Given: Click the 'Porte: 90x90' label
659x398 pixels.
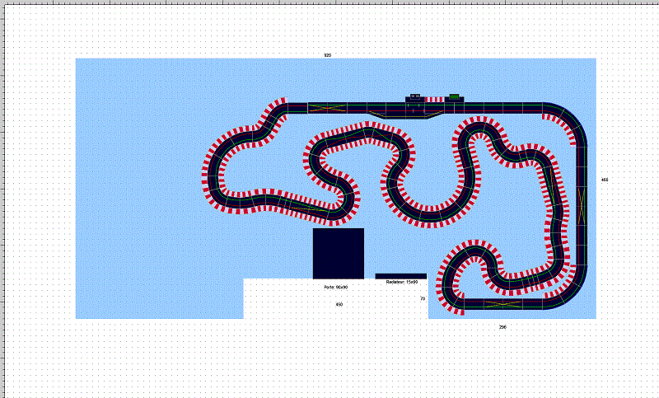Looking at the screenshot, I should (336, 288).
